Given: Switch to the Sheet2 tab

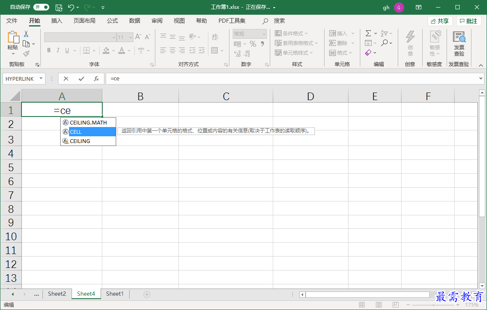Looking at the screenshot, I should pos(57,294).
